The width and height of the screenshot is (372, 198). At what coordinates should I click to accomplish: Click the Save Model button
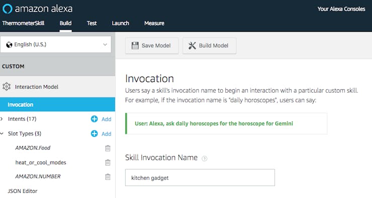point(152,46)
